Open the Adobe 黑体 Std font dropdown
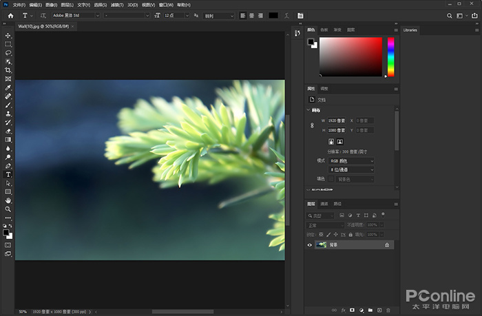This screenshot has width=482, height=316. (x=75, y=15)
